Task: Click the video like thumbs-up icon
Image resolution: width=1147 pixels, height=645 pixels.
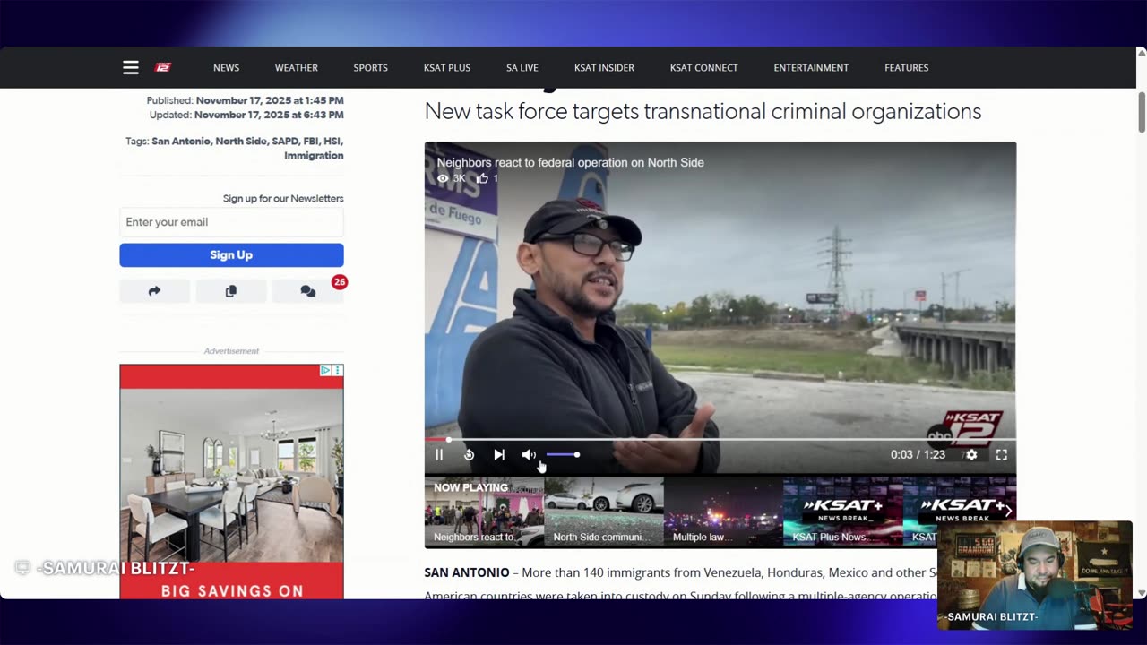Action: [x=482, y=178]
